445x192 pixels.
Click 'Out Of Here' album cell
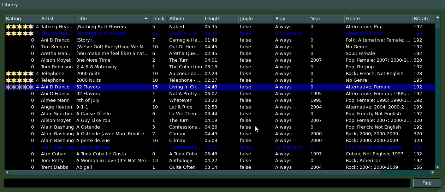(x=183, y=47)
